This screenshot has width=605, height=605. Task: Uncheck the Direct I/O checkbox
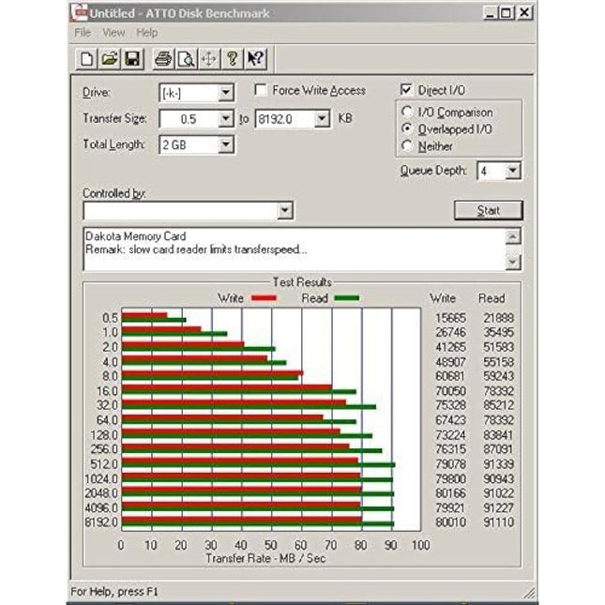pyautogui.click(x=406, y=90)
